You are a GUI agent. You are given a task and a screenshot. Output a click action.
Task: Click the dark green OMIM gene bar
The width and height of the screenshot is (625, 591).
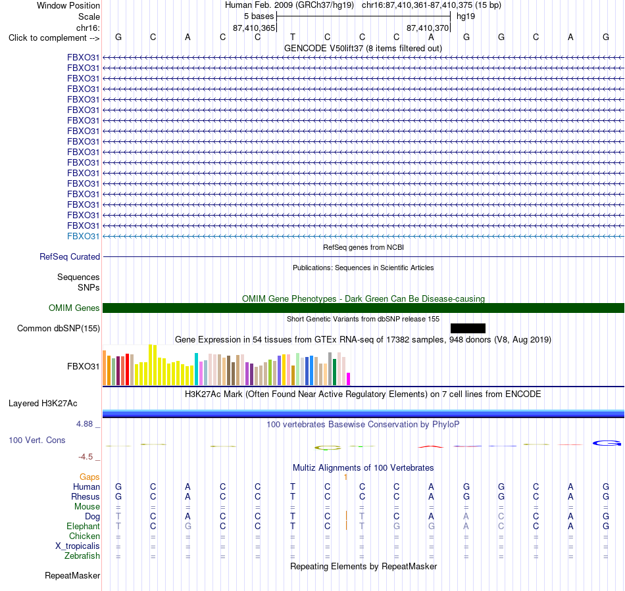[363, 308]
